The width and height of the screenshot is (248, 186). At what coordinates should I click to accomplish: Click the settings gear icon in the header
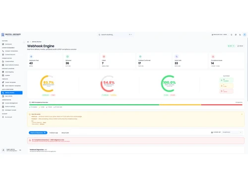point(236,35)
